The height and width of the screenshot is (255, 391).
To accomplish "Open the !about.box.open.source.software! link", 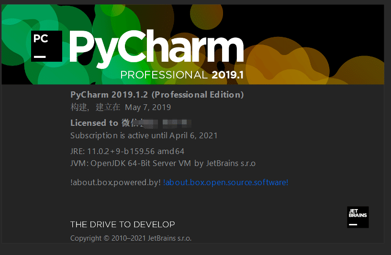I will (225, 182).
